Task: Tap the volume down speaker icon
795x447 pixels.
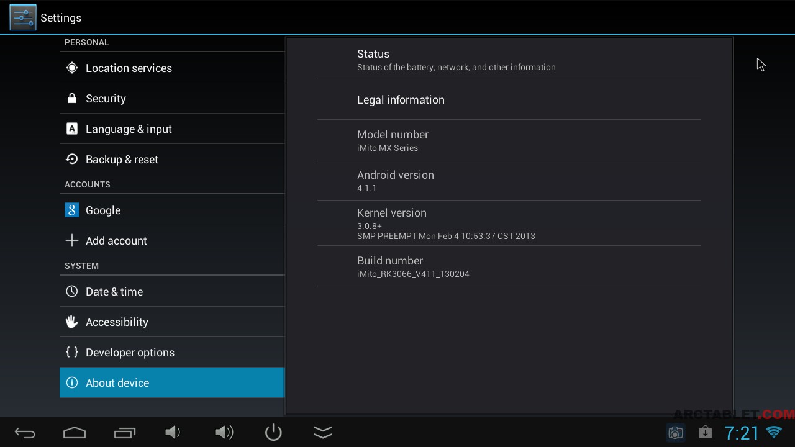Action: pos(173,432)
